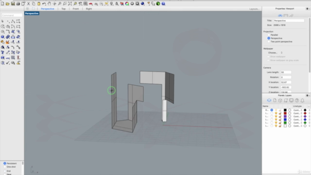Click the yellow Paste clipboard icon
This screenshot has height=175, width=311.
coord(39,4)
